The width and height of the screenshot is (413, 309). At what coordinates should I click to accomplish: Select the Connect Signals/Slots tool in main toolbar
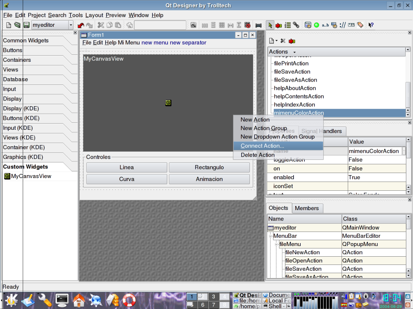pos(278,25)
